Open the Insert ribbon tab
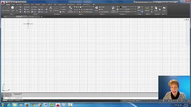Viewport: 191px width, 107px height. click(13, 4)
